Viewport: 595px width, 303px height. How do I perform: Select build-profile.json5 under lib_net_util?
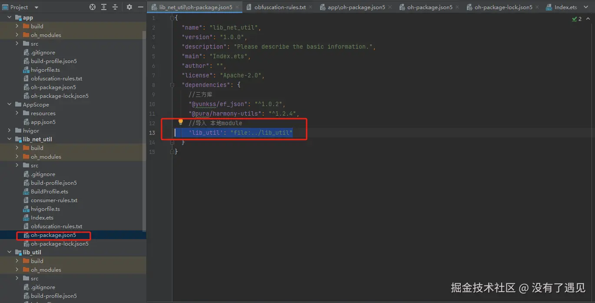pyautogui.click(x=54, y=183)
